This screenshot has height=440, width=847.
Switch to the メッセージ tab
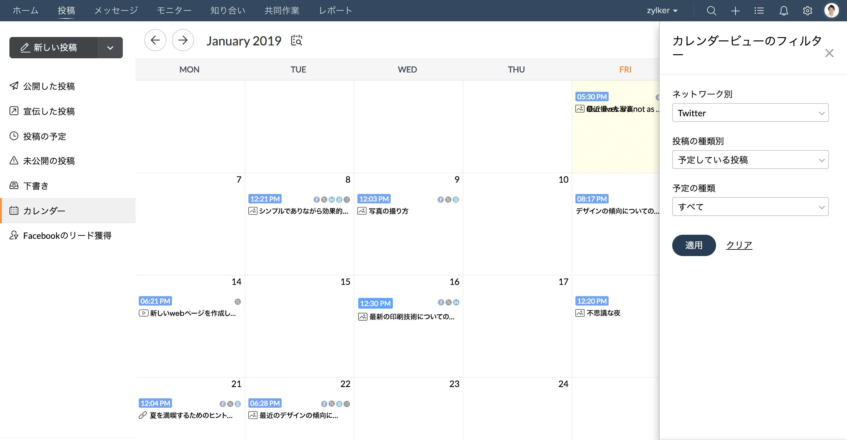(x=116, y=11)
